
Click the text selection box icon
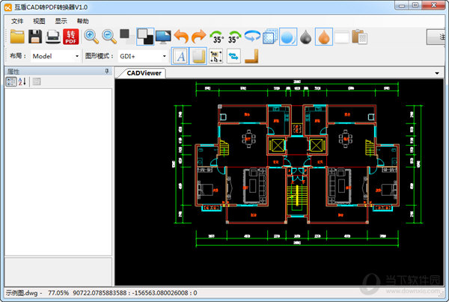(216, 56)
